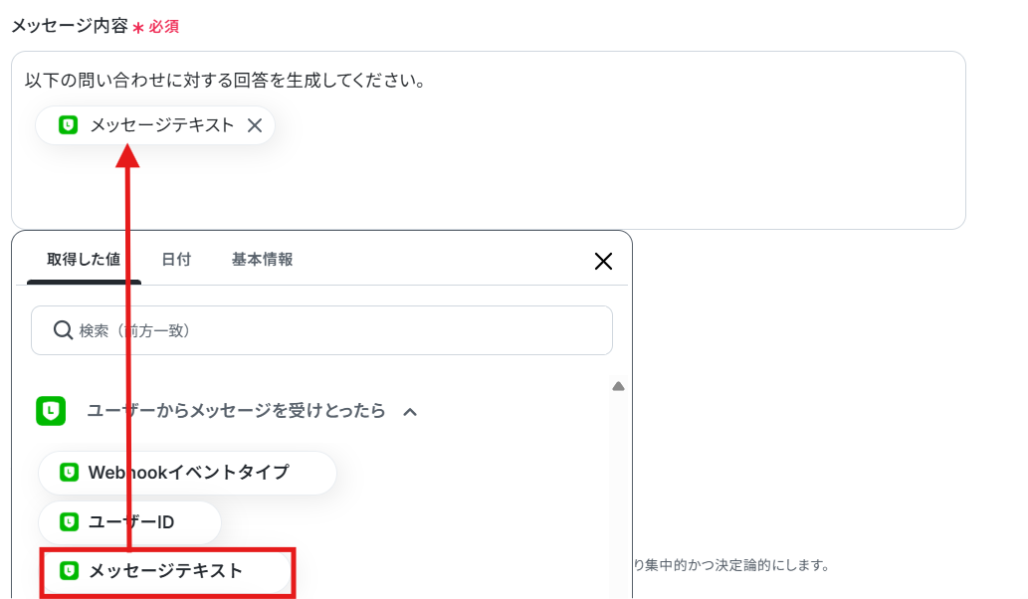Select ユーザーID value

tap(129, 522)
